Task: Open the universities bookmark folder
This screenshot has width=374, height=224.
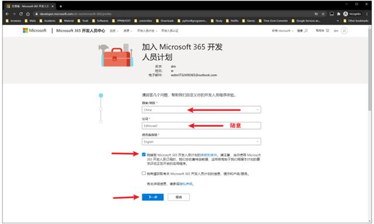Action: click(x=143, y=21)
